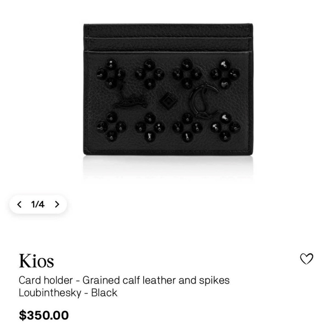Click the upper card slot of the holder
This screenshot has width=335, height=335.
coord(167,33)
